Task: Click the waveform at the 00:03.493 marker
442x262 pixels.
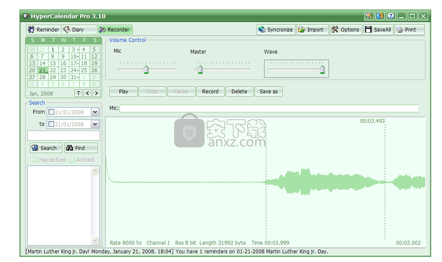Action: tap(385, 182)
